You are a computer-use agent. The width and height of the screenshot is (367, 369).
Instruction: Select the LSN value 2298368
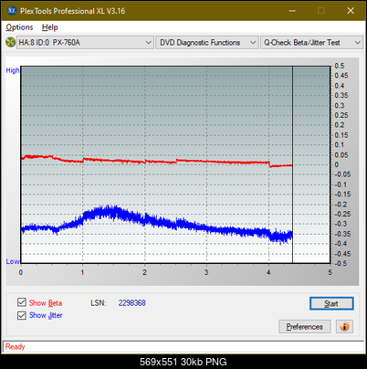[132, 303]
